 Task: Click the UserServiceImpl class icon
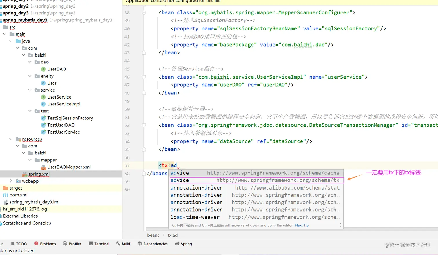43,104
